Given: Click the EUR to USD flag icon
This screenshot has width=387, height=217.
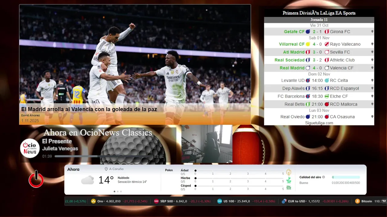Looking at the screenshot, I should [x=284, y=201].
